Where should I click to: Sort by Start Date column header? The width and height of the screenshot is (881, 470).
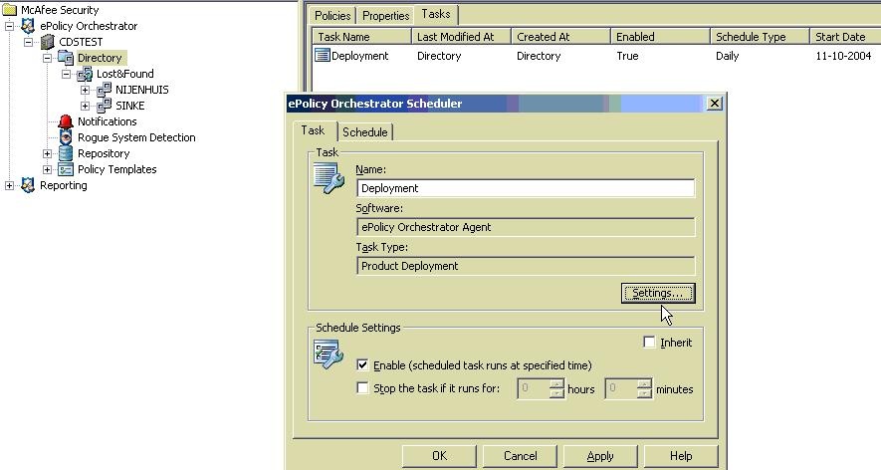(x=845, y=37)
